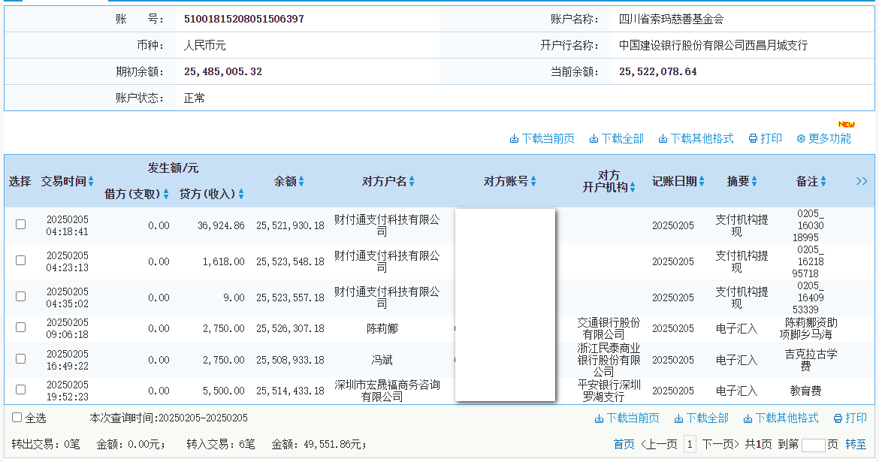Image resolution: width=879 pixels, height=462 pixels.
Task: Check the 04:23:13 transaction row
Action: click(21, 260)
